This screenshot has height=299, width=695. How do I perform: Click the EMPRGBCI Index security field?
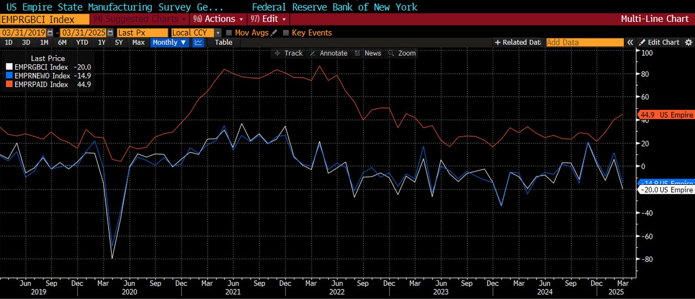click(x=44, y=19)
